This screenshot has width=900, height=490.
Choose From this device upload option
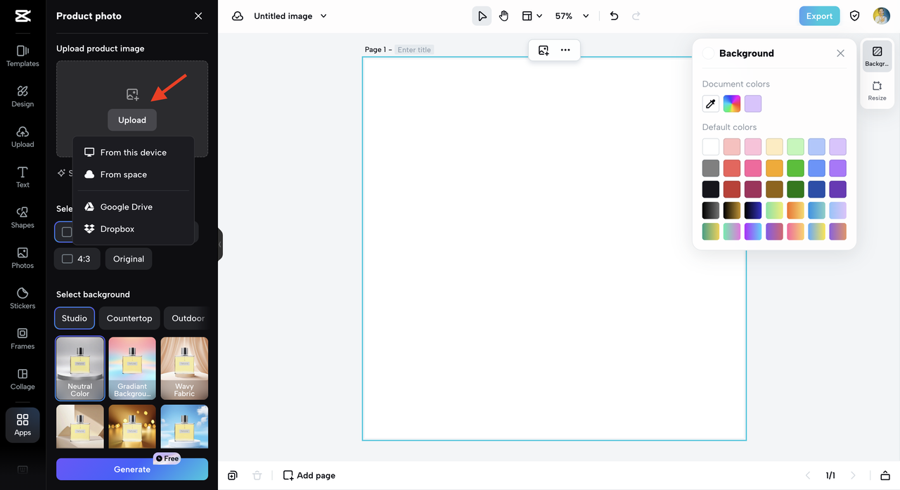point(134,153)
